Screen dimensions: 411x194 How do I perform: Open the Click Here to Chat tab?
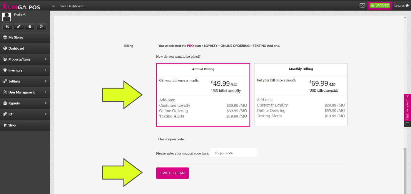click(407, 107)
